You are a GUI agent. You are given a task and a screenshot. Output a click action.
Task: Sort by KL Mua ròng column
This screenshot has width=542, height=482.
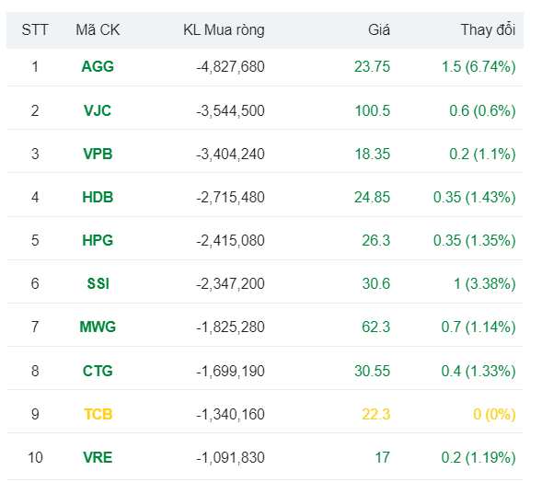coord(224,30)
